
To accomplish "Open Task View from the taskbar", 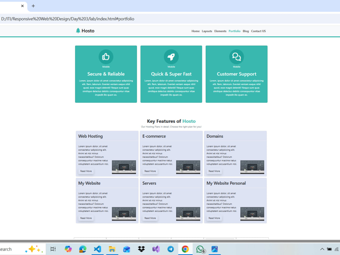I will (x=53, y=249).
